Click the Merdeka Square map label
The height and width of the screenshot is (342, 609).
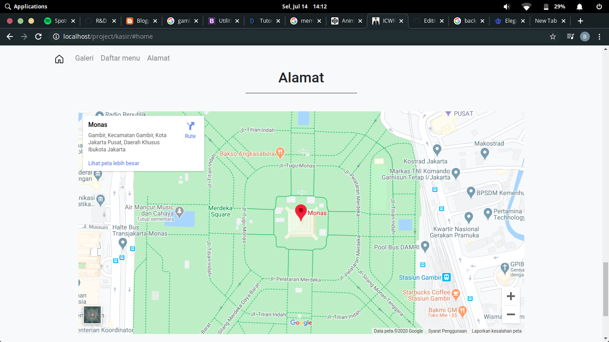[221, 211]
